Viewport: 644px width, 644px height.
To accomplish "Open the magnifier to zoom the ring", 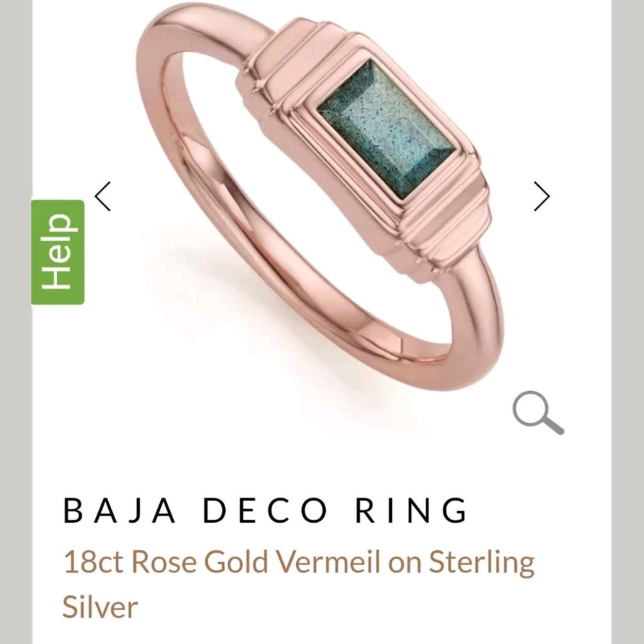I will [x=538, y=413].
